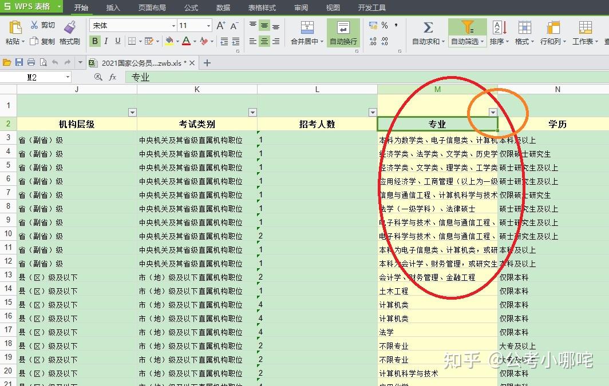Click the Sort A-Z icon
Screen dimensions: 609x386
click(500, 27)
